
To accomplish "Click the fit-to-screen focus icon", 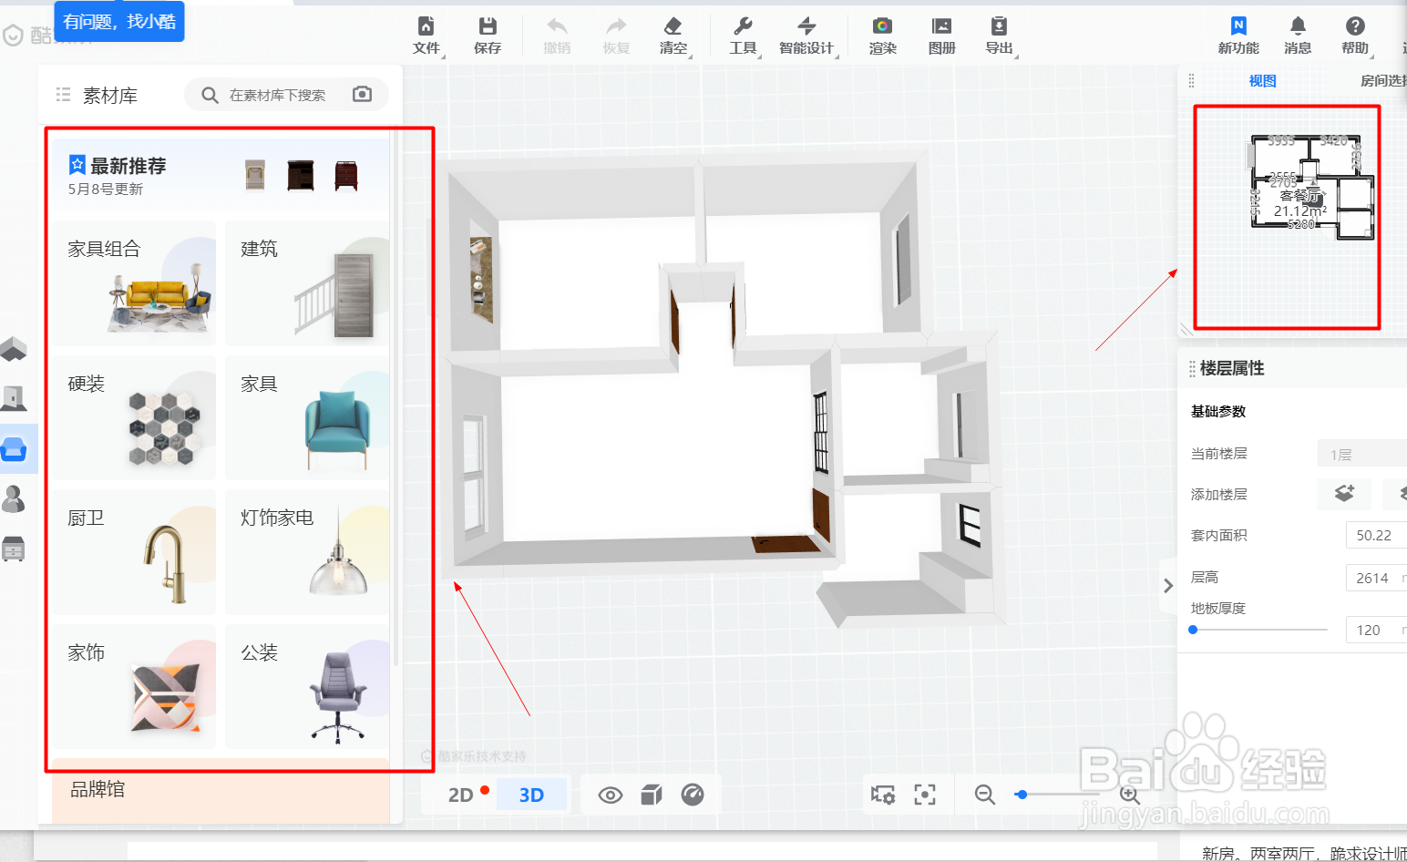I will [x=925, y=795].
